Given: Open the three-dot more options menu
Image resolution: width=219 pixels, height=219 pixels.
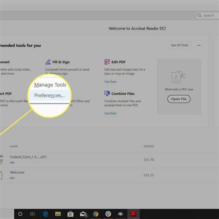Looking at the screenshot, I should click(x=199, y=45).
